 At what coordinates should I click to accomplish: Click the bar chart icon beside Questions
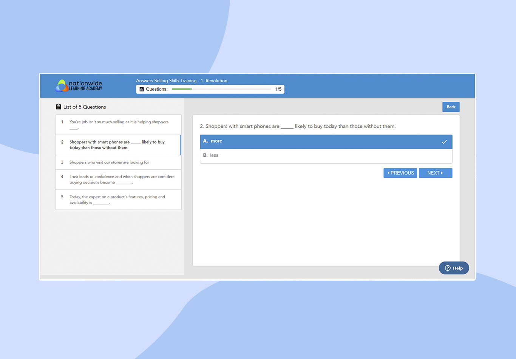tap(142, 89)
